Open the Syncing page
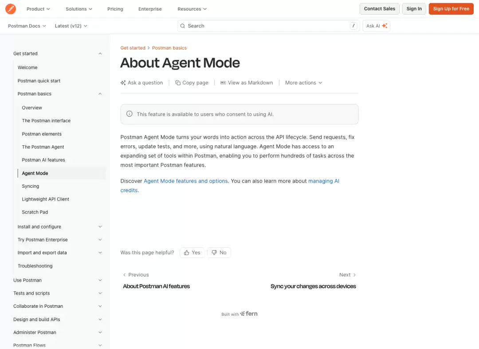This screenshot has width=479, height=349. [x=30, y=186]
